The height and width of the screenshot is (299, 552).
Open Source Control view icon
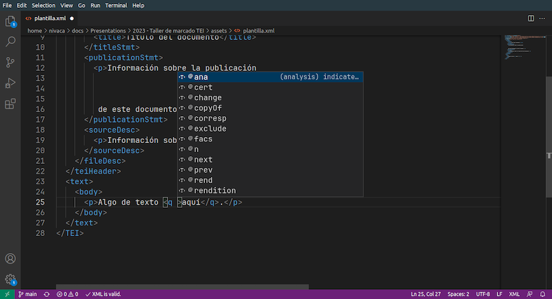[x=11, y=62]
